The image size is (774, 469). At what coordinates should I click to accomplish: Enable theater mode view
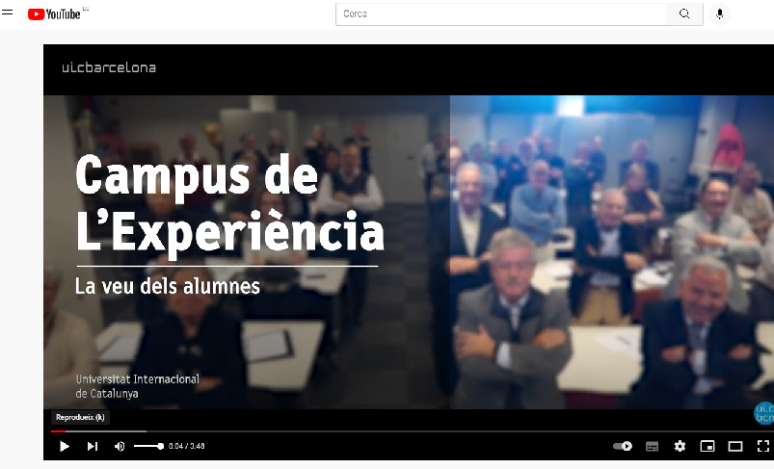734,446
